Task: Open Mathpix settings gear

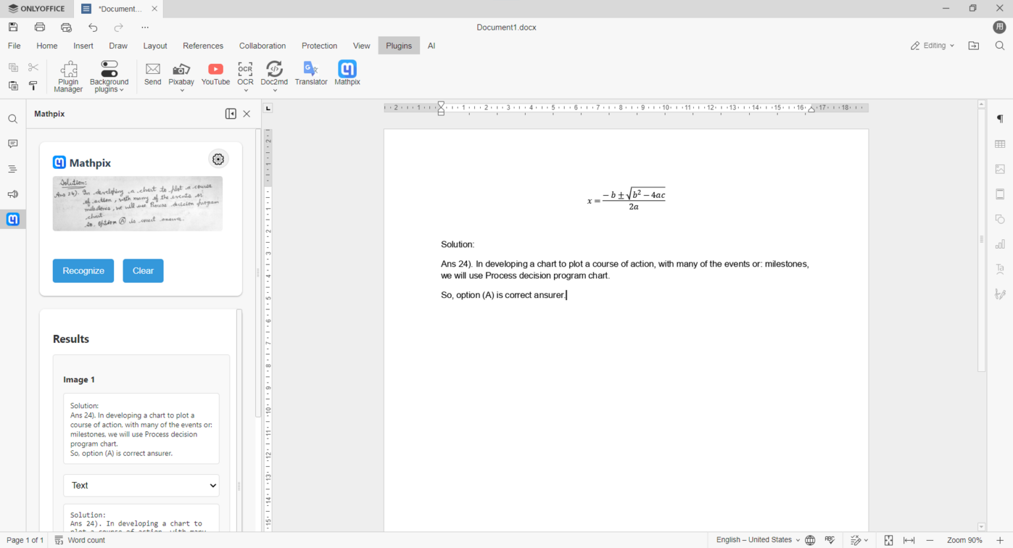Action: [x=218, y=159]
